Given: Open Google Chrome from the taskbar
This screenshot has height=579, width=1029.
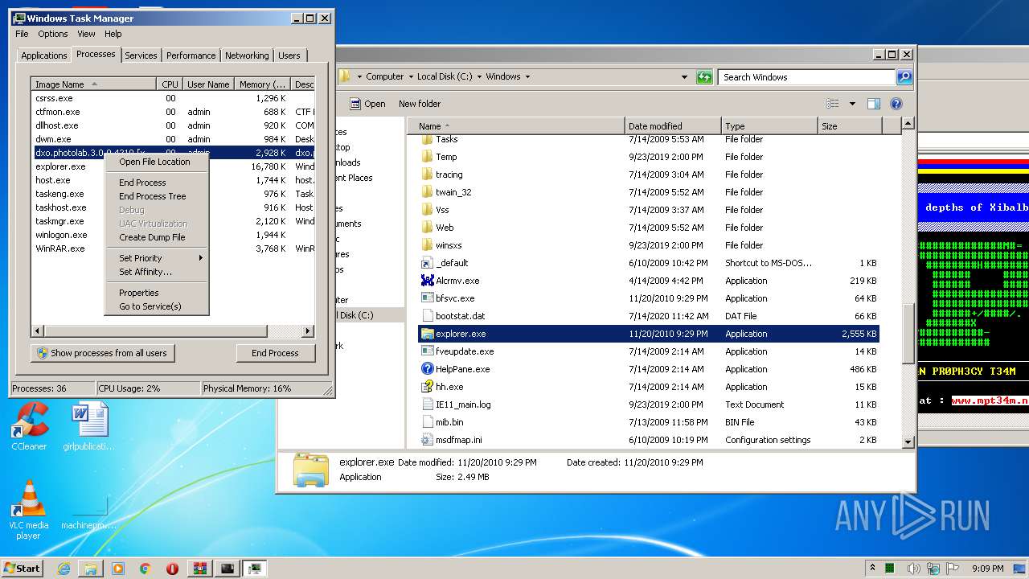Looking at the screenshot, I should (146, 569).
